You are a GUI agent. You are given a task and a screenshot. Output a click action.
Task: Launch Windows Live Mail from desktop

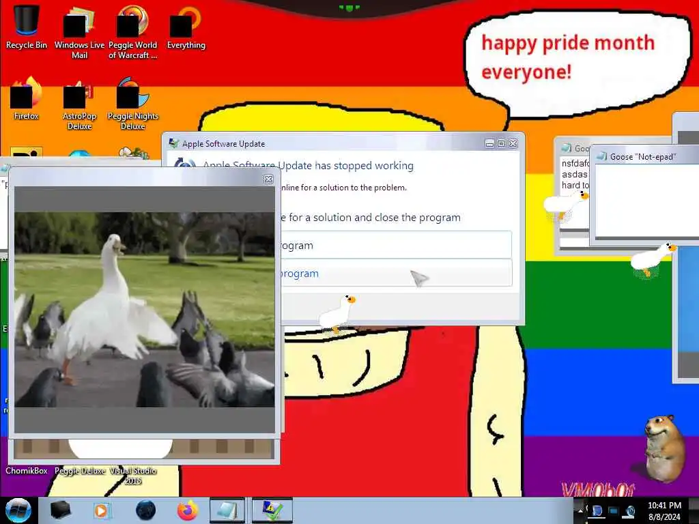79,32
